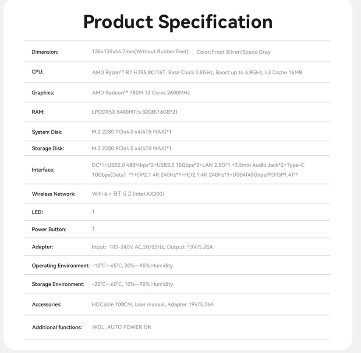361x353 pixels.
Task: Select the Operating Environment label
Action: (60, 266)
